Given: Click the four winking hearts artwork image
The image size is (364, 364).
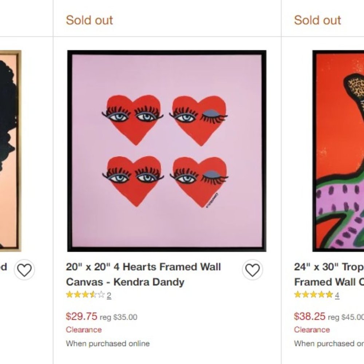Looking at the screenshot, I should click(x=167, y=151).
